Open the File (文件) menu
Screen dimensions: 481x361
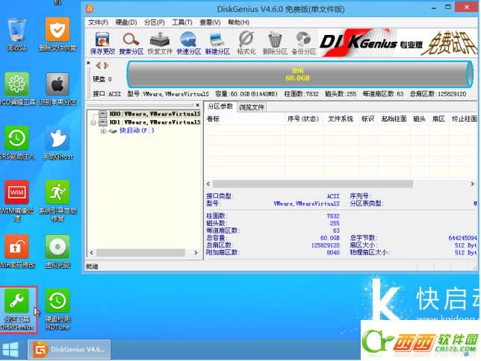pyautogui.click(x=98, y=22)
